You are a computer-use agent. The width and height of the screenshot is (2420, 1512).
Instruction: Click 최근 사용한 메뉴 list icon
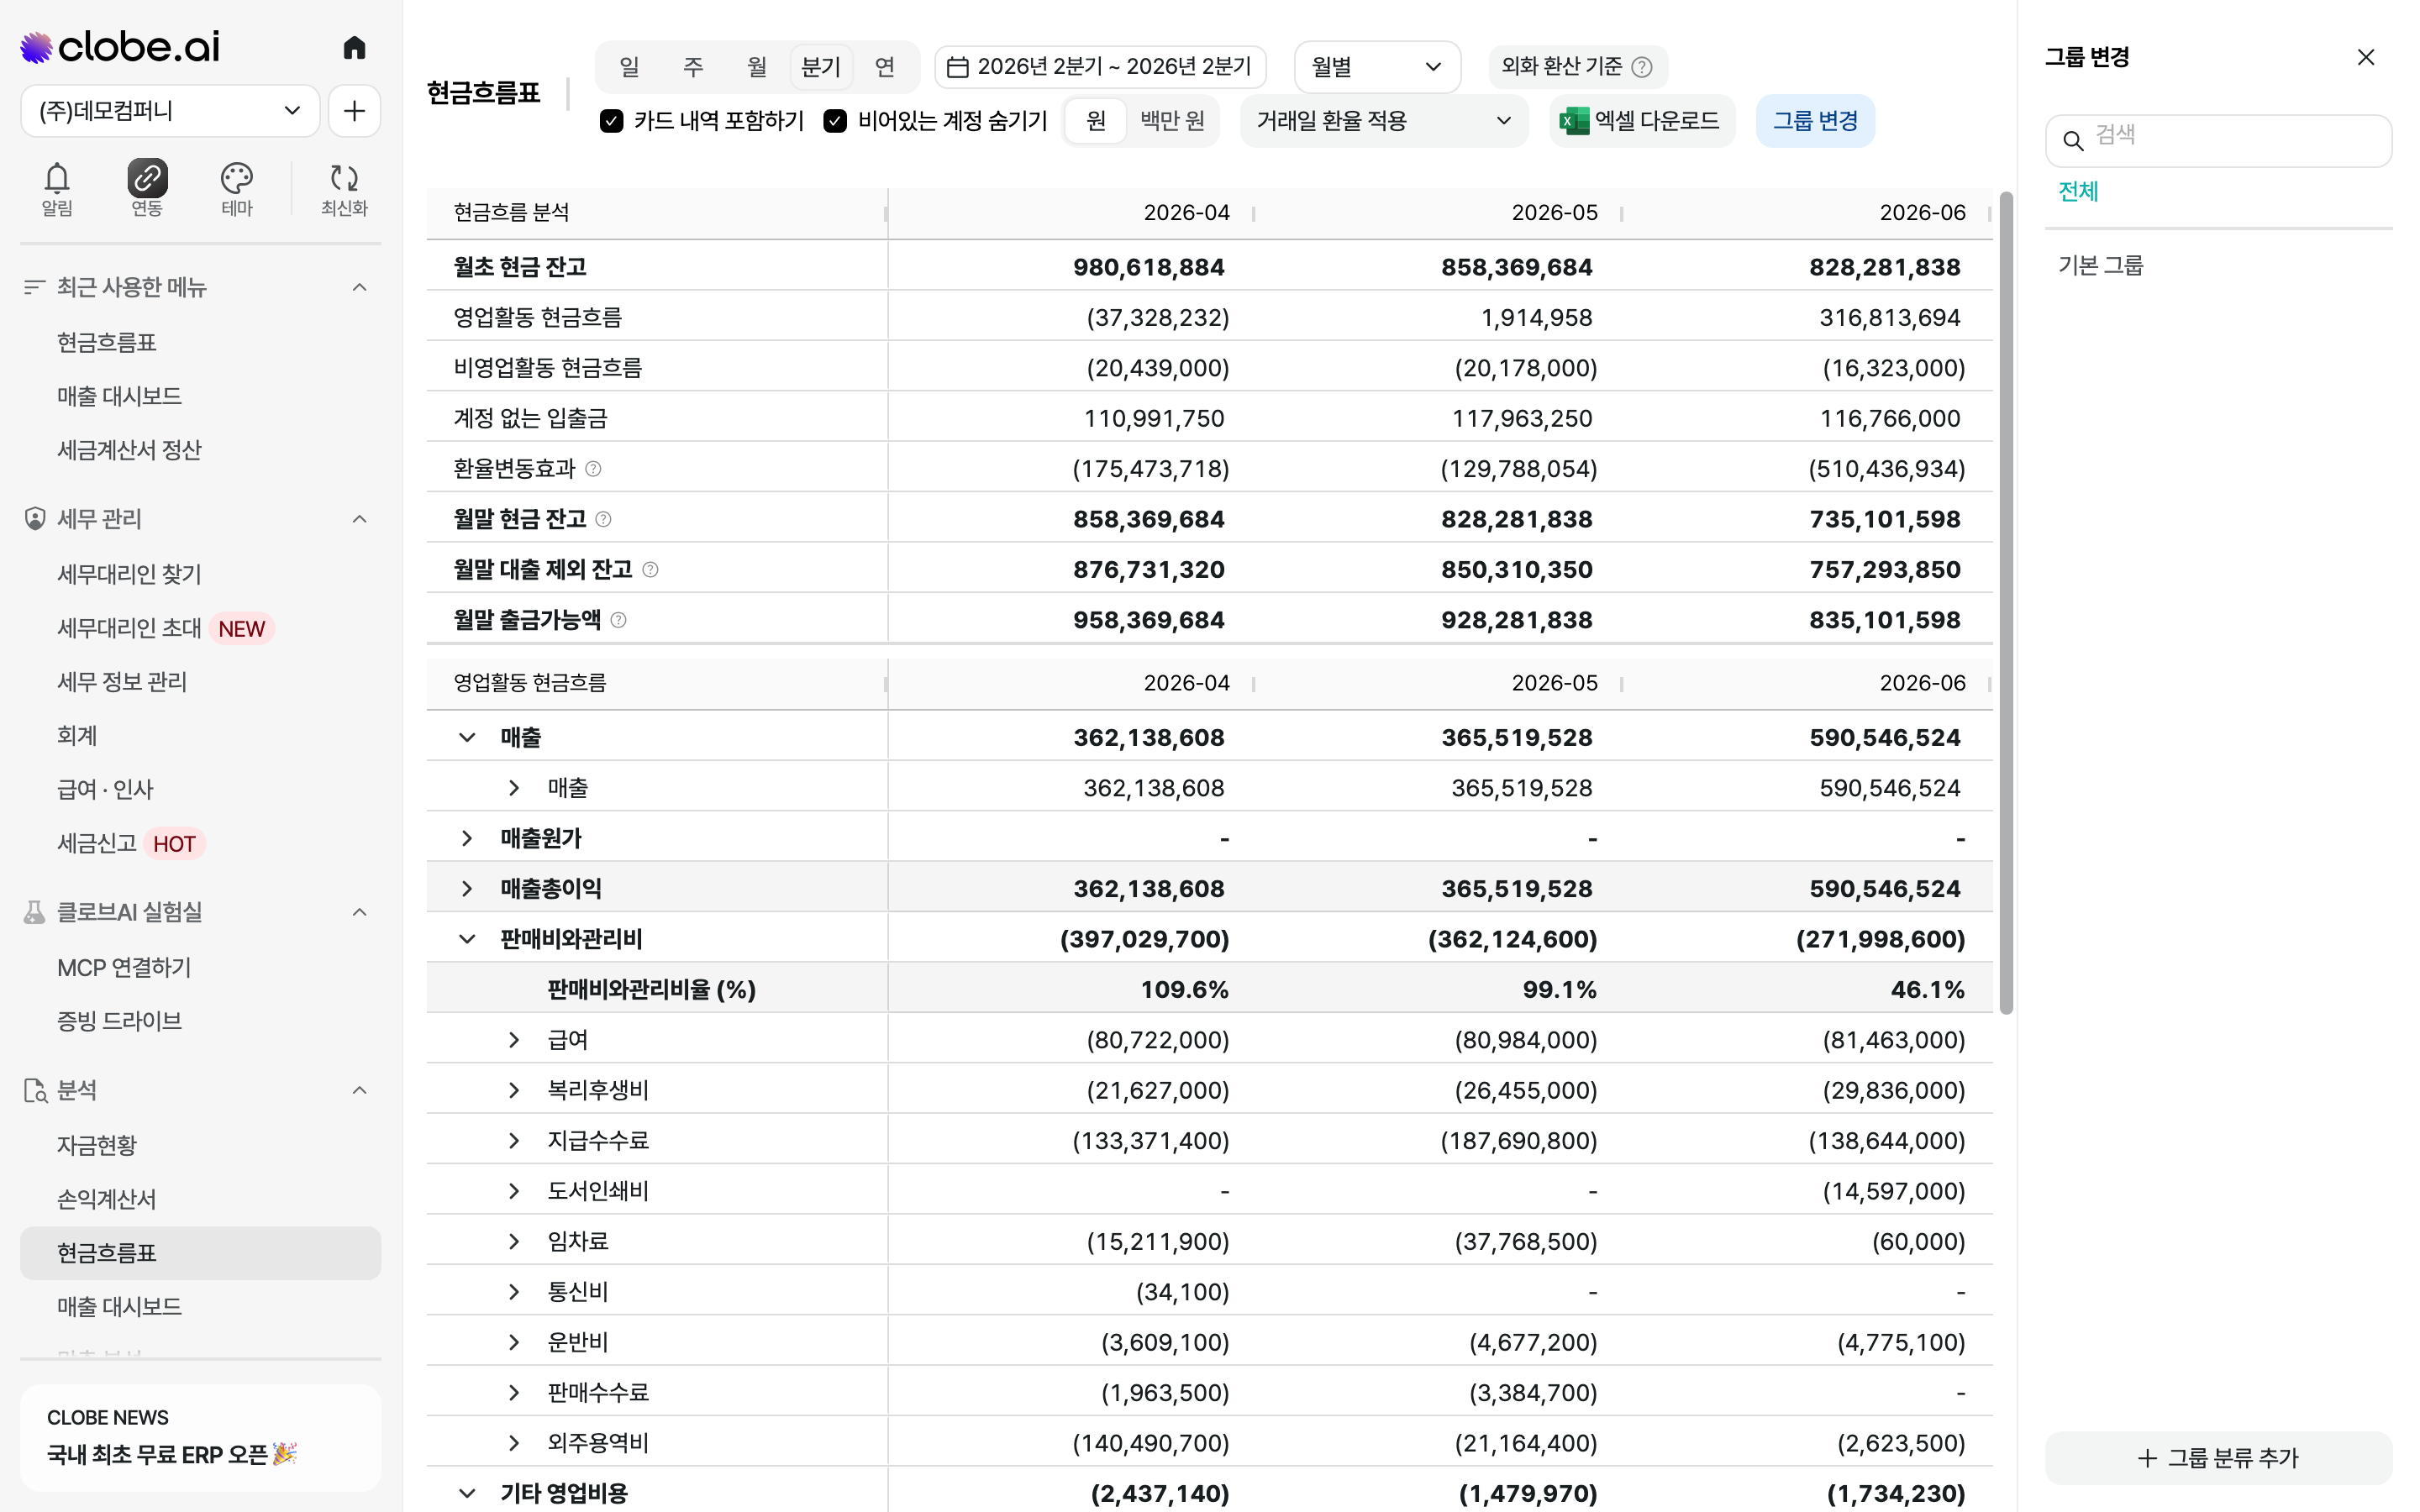35,287
